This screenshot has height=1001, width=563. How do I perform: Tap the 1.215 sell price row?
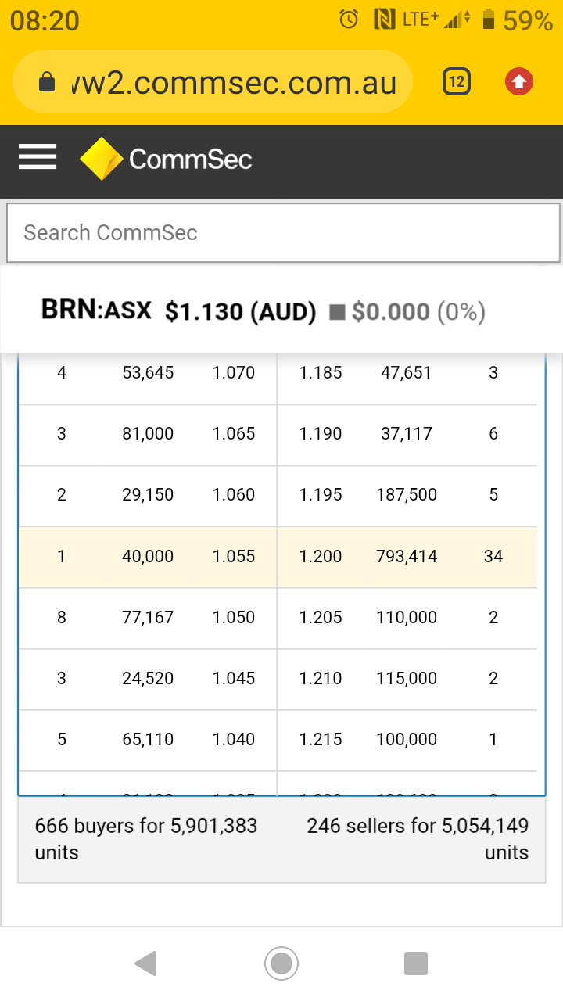(x=321, y=740)
